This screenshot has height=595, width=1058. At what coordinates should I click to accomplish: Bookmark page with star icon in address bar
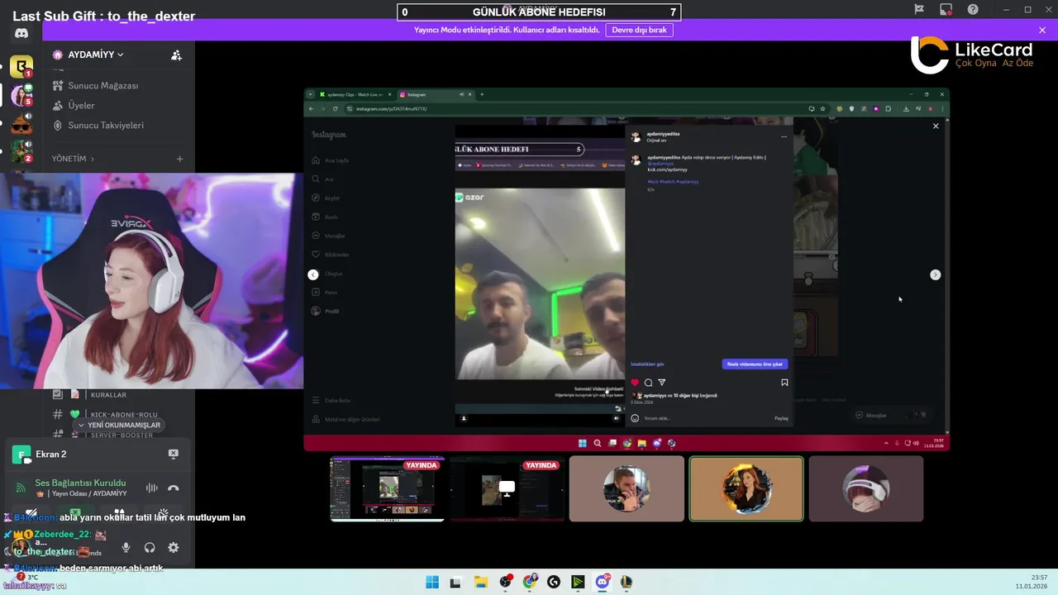pyautogui.click(x=822, y=108)
